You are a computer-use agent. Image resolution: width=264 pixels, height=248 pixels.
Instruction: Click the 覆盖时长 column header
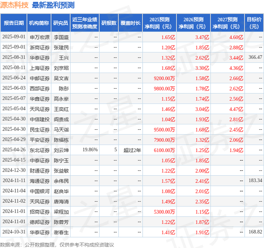tap(130, 23)
